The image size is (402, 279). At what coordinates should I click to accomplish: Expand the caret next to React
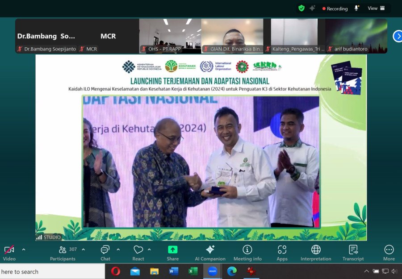point(149,249)
